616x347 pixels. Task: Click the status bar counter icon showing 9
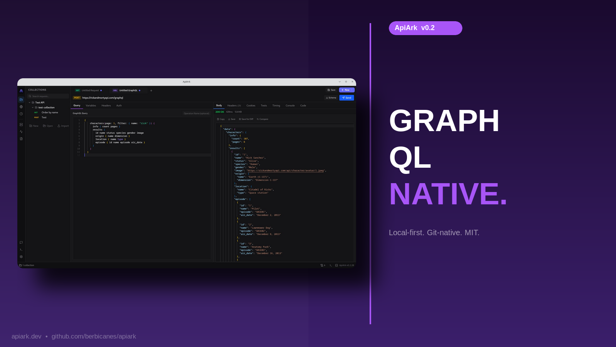click(323, 265)
